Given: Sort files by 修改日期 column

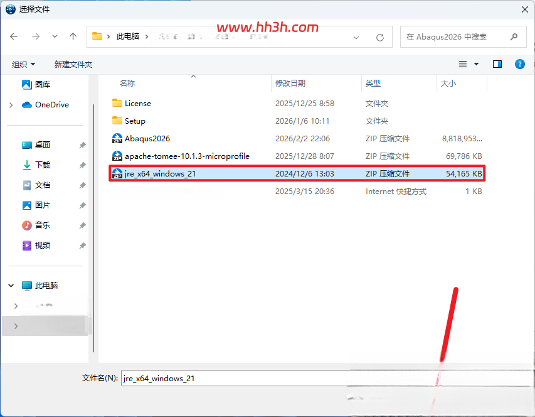Looking at the screenshot, I should pos(290,83).
